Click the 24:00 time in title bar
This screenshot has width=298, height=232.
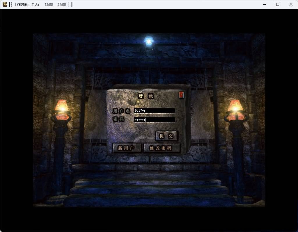click(x=61, y=5)
